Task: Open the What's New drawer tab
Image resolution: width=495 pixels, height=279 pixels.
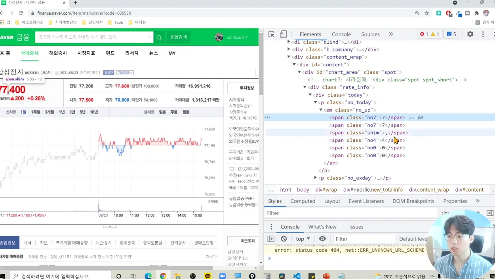Action: tap(322, 227)
